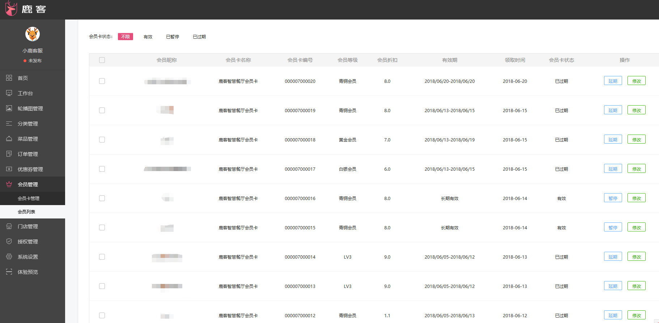Filter card status by 已过期
Image resolution: width=659 pixels, height=323 pixels.
(199, 37)
